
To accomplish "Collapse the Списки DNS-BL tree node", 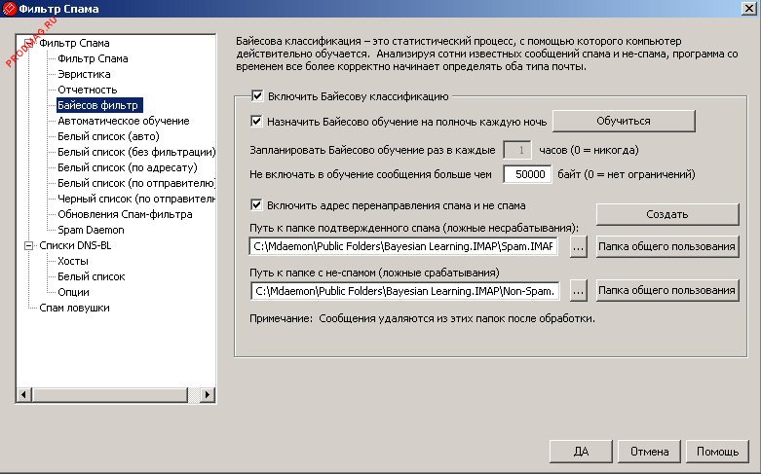I will tap(27, 245).
